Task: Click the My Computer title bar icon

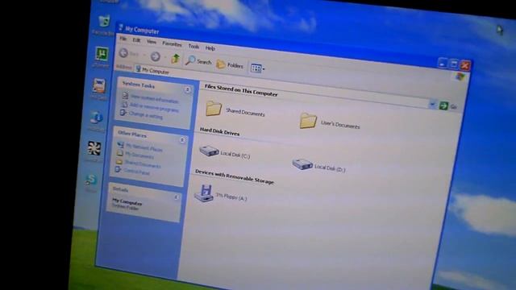Action: pyautogui.click(x=120, y=27)
